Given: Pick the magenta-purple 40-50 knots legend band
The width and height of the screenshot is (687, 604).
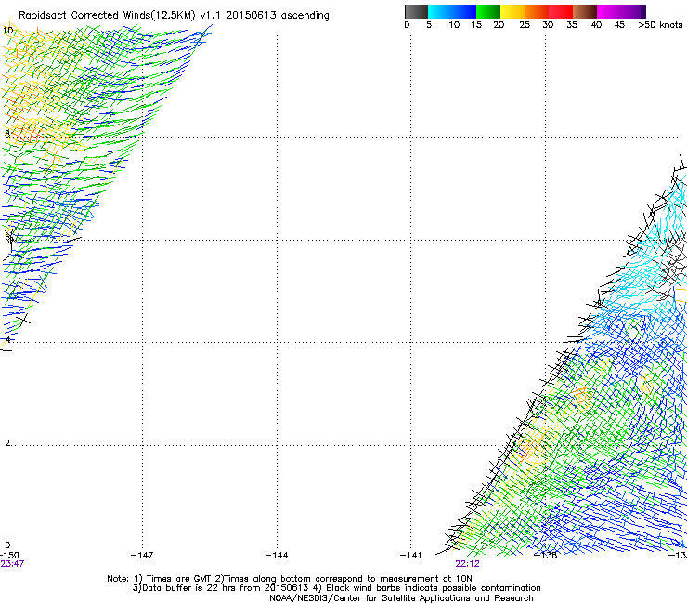Looking at the screenshot, I should click(621, 11).
